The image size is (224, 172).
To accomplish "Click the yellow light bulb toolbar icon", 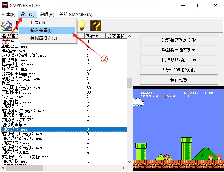I will (x=82, y=26).
